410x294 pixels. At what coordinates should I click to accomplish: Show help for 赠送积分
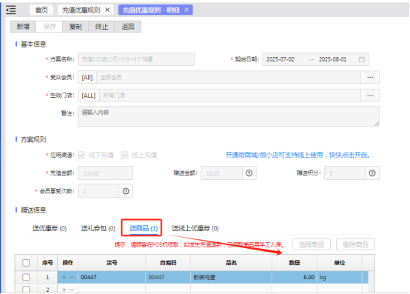tap(372, 173)
